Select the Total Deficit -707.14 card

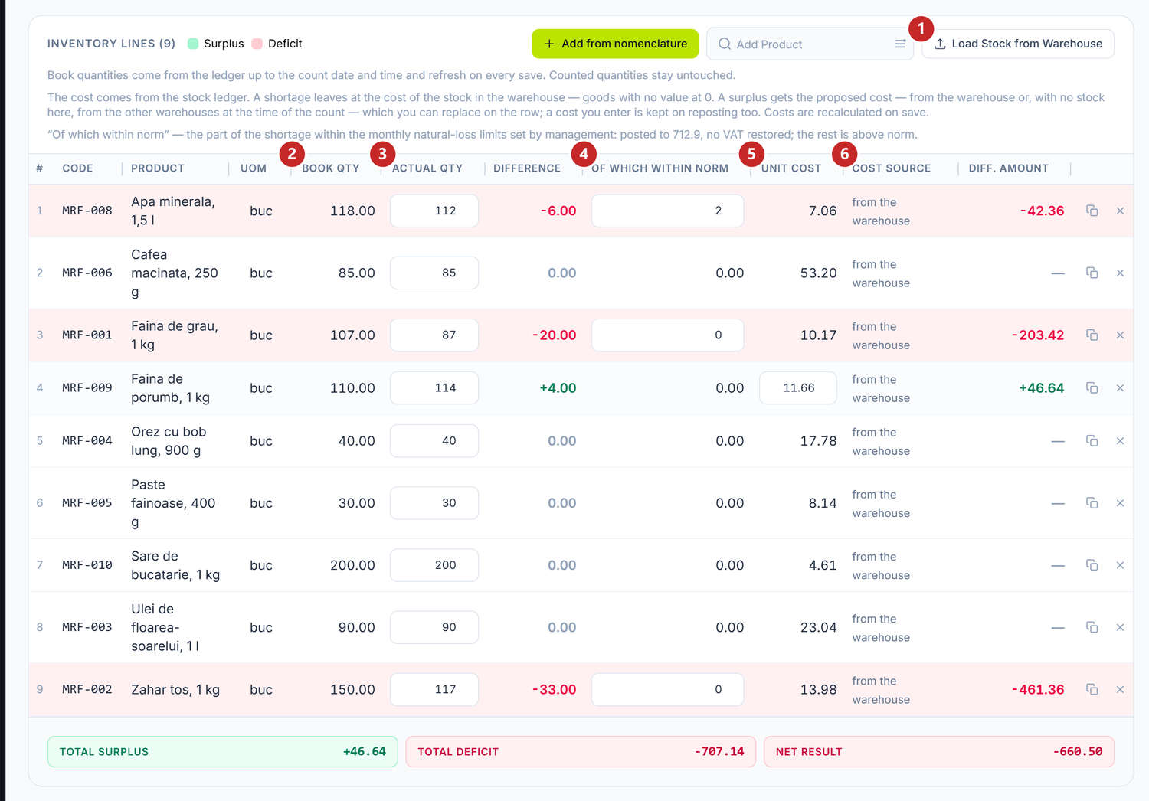point(581,751)
